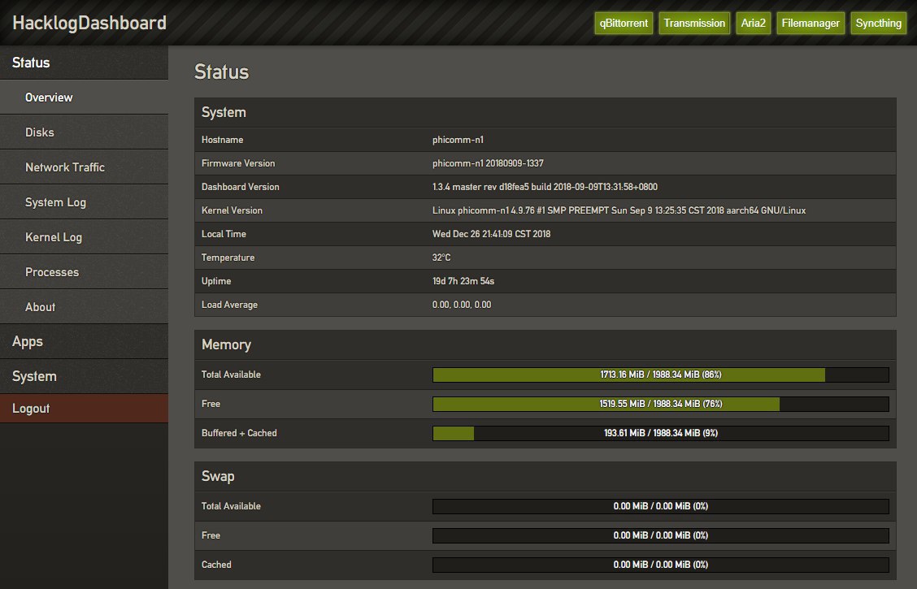Click the memory Free progress bar
This screenshot has height=589, width=917.
click(x=660, y=404)
